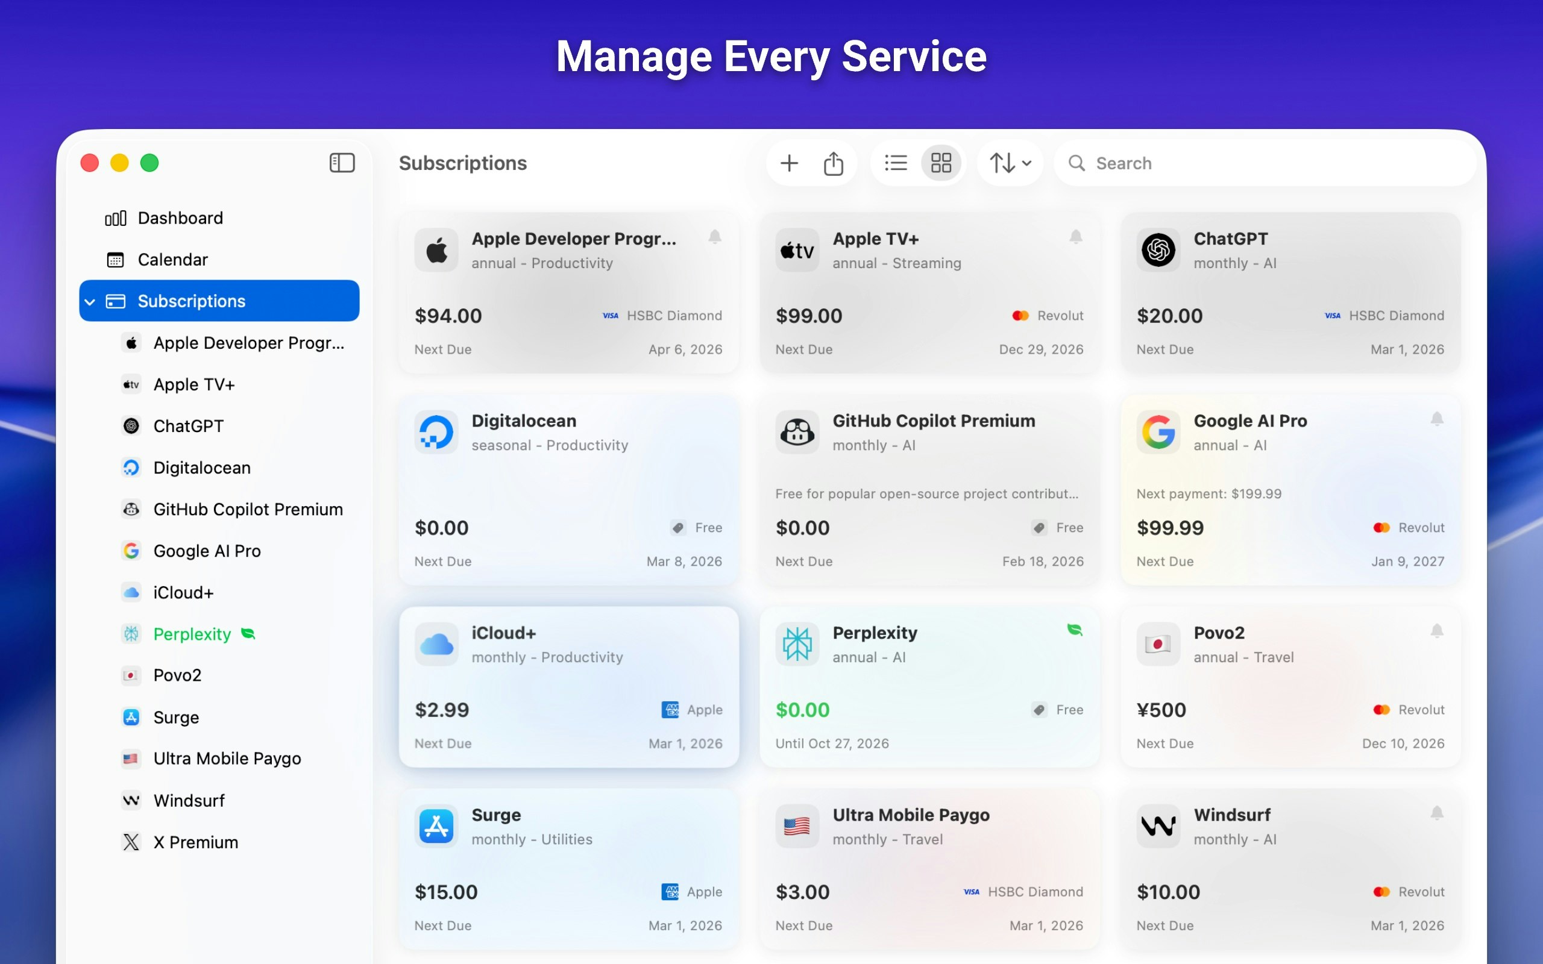Switch to grid view layout
Image resolution: width=1543 pixels, height=964 pixels.
coord(940,163)
